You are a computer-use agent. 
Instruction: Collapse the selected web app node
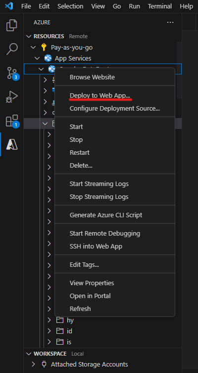[41, 69]
